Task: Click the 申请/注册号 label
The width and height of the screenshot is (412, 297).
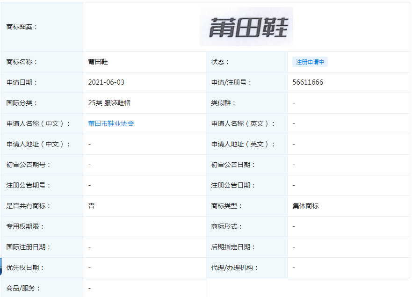Action: (231, 82)
